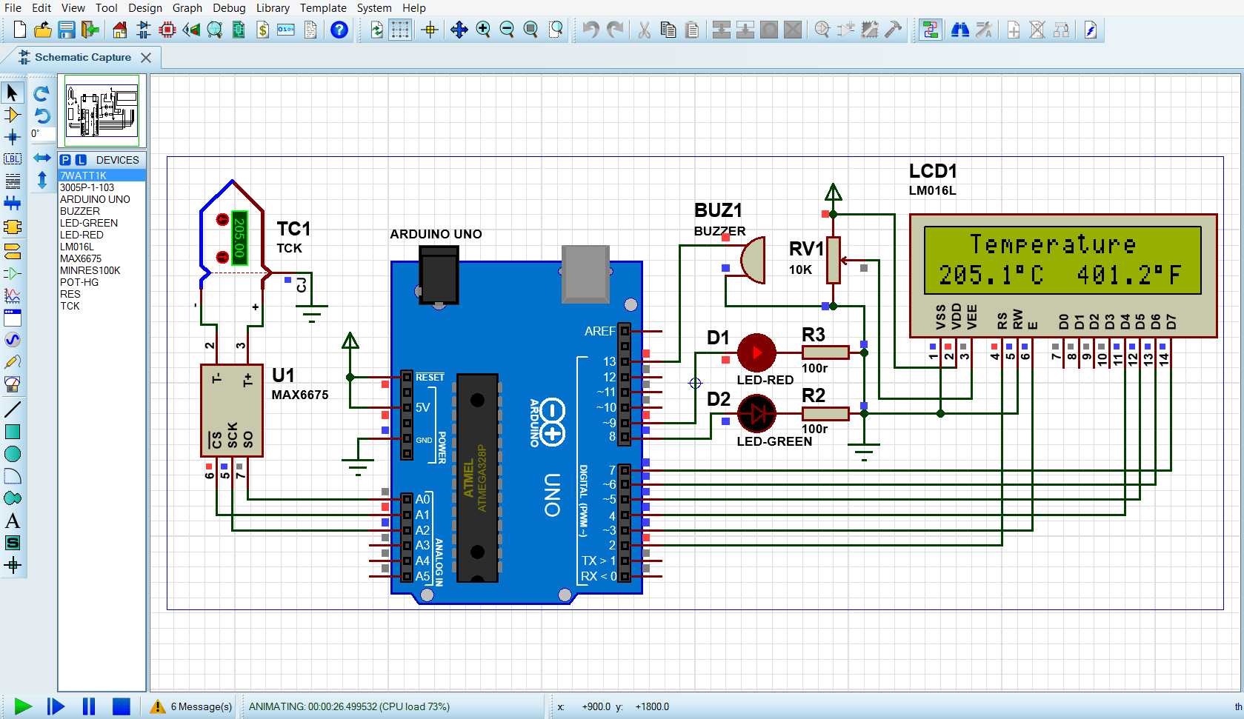1244x719 pixels.
Task: Select the Voltage Probe mode tool
Action: (x=13, y=362)
